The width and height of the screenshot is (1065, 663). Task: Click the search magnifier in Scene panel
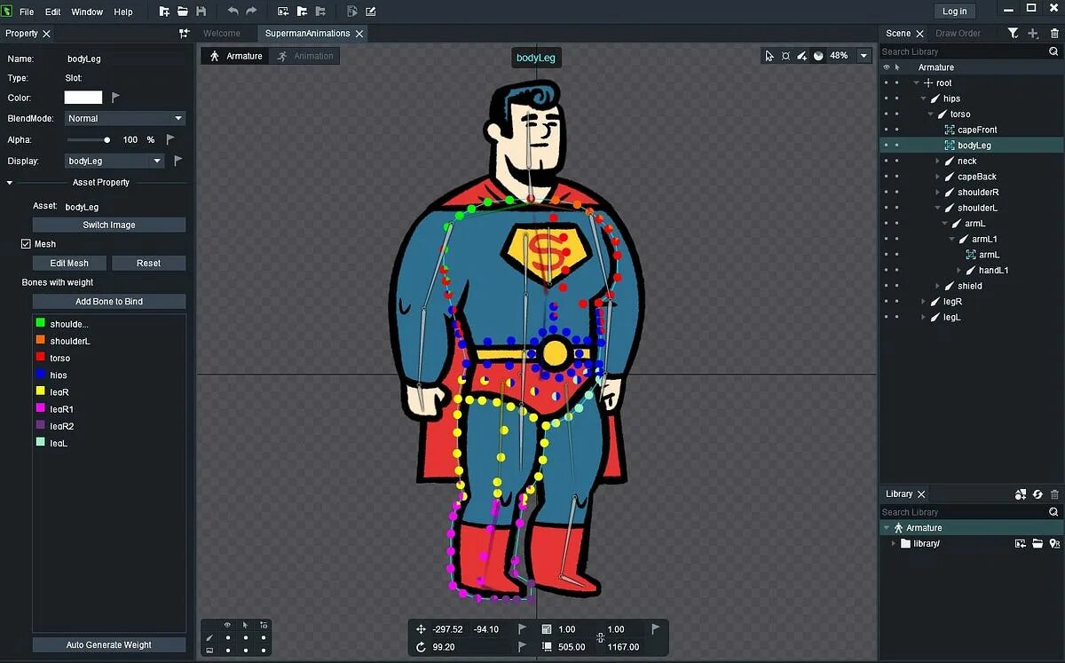point(1053,51)
